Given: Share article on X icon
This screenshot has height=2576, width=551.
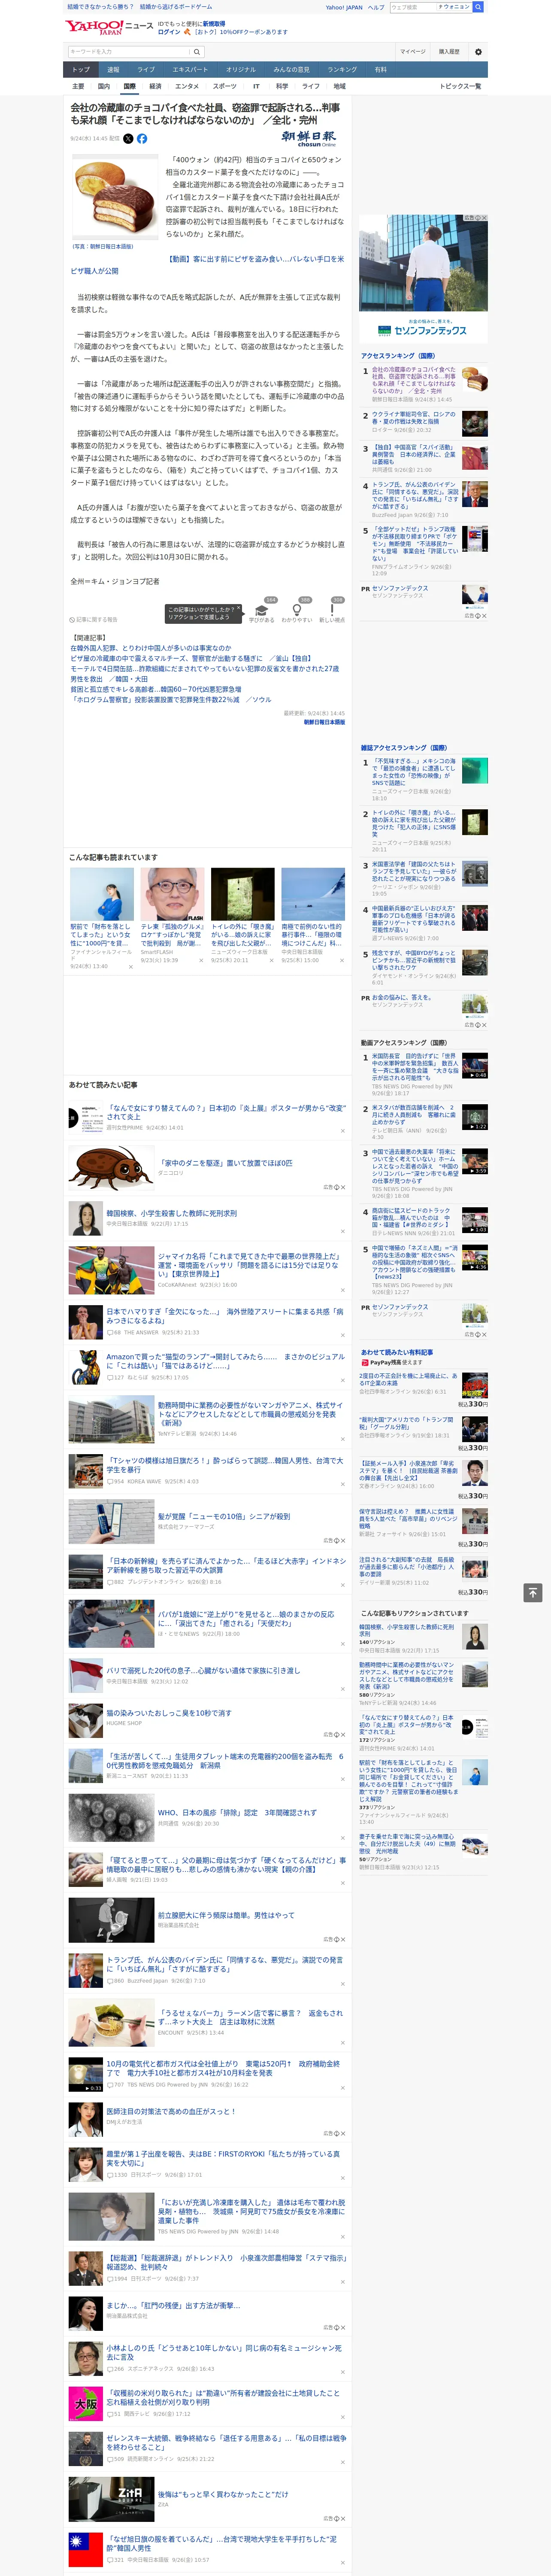Looking at the screenshot, I should (128, 139).
